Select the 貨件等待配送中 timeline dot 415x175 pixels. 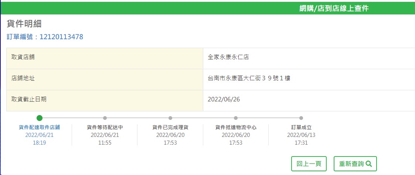(x=105, y=118)
